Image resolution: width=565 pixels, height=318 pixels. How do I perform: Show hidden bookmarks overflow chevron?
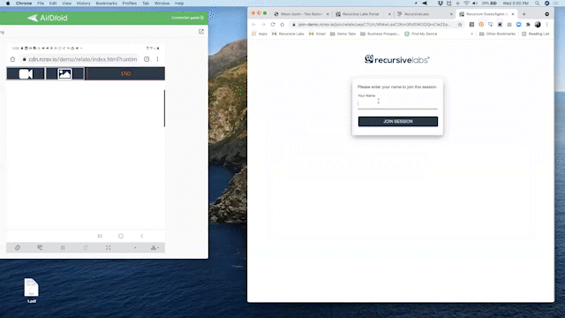(x=471, y=34)
